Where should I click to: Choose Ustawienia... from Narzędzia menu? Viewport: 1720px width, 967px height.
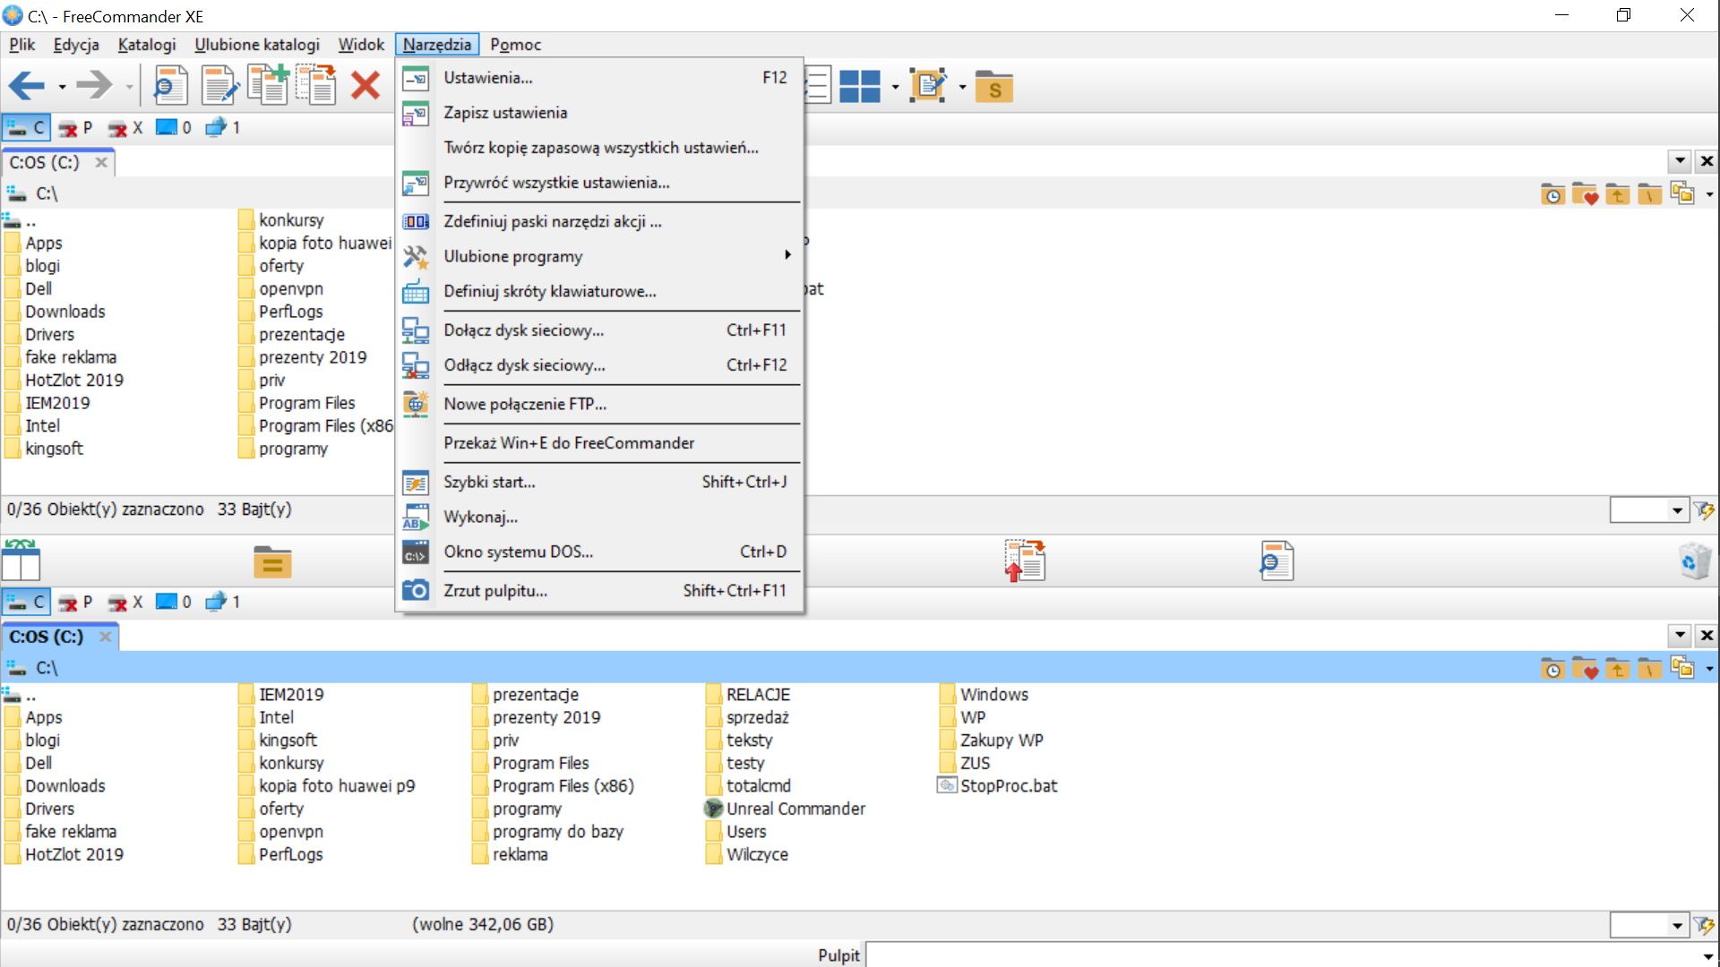click(599, 78)
